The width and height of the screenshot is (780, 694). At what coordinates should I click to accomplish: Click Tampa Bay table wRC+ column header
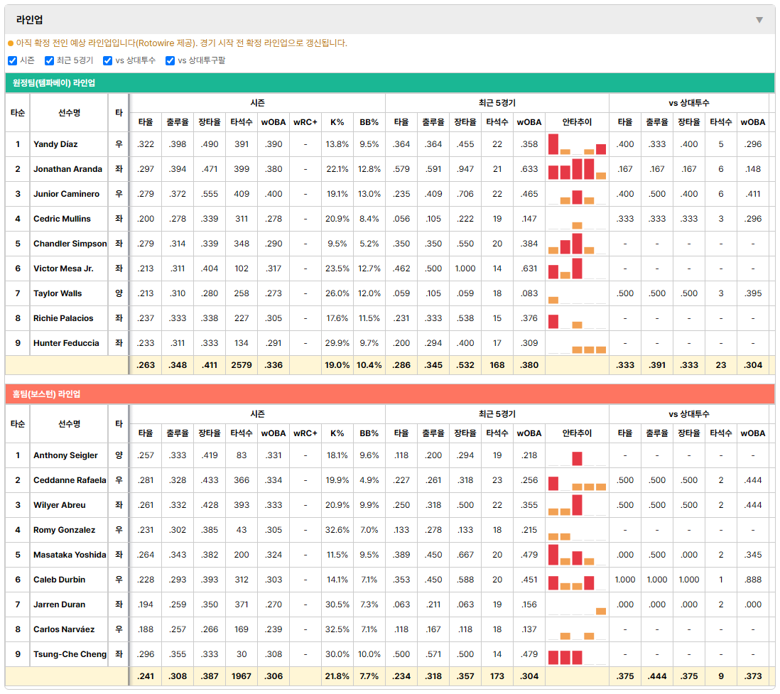(305, 122)
